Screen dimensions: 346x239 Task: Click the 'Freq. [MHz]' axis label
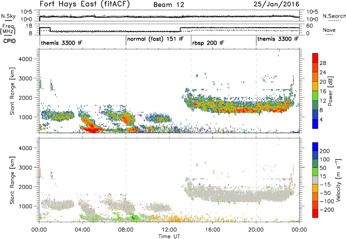pos(8,29)
